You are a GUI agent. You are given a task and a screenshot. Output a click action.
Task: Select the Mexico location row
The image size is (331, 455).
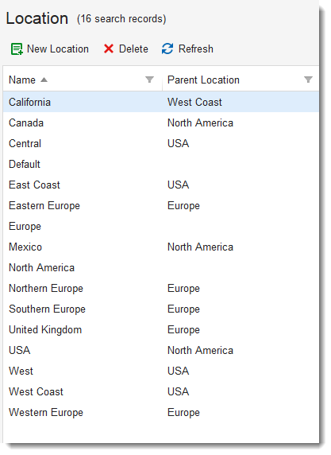(161, 247)
